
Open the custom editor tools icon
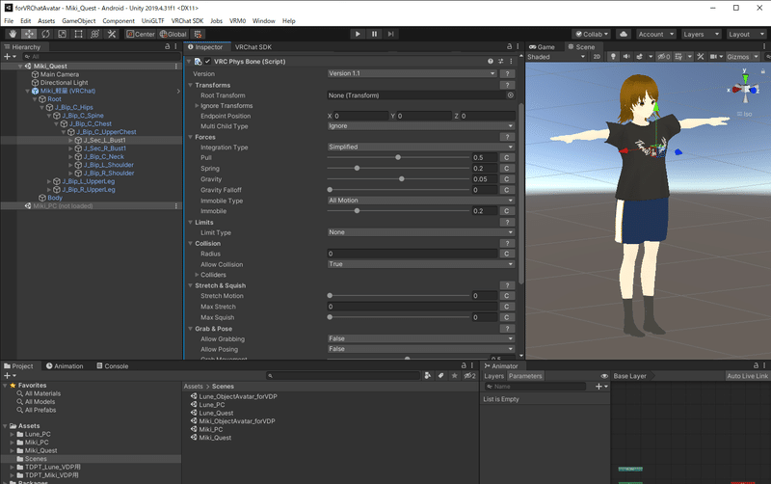pos(112,34)
